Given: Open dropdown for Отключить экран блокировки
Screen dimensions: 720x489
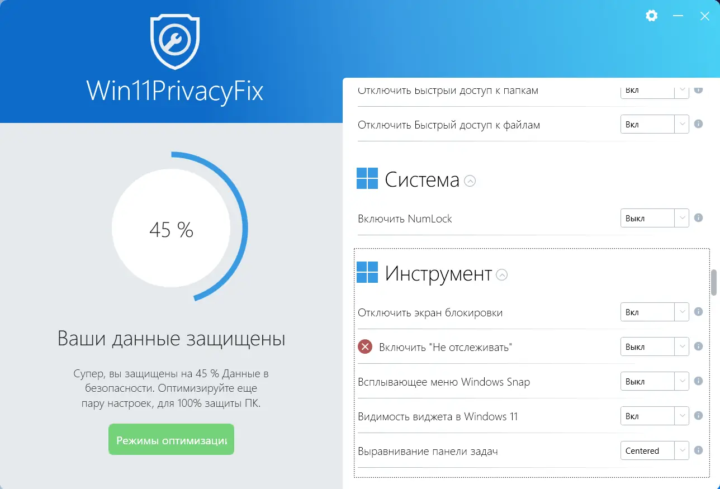Looking at the screenshot, I should (655, 312).
